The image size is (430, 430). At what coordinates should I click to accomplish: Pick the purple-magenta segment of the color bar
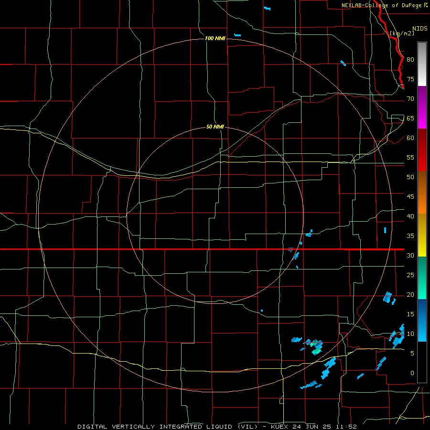tap(422, 107)
